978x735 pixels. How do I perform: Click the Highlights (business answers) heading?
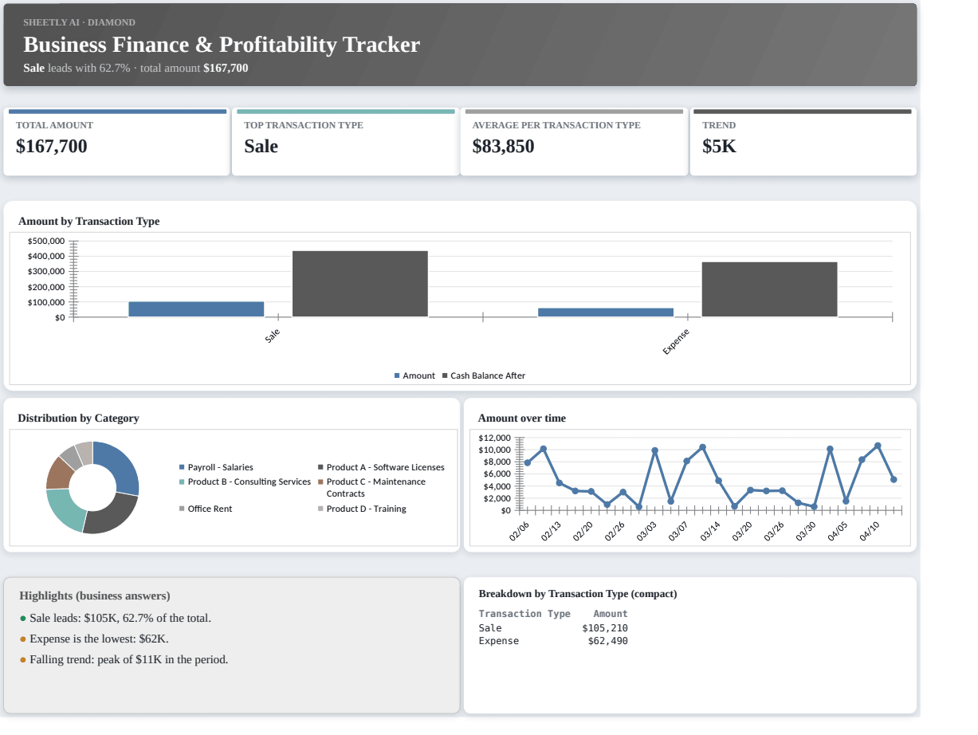(x=95, y=595)
